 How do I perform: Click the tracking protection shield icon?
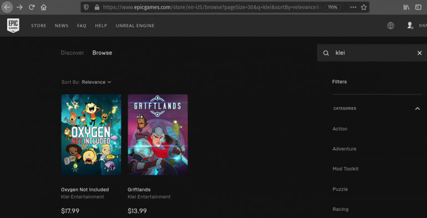tap(86, 7)
